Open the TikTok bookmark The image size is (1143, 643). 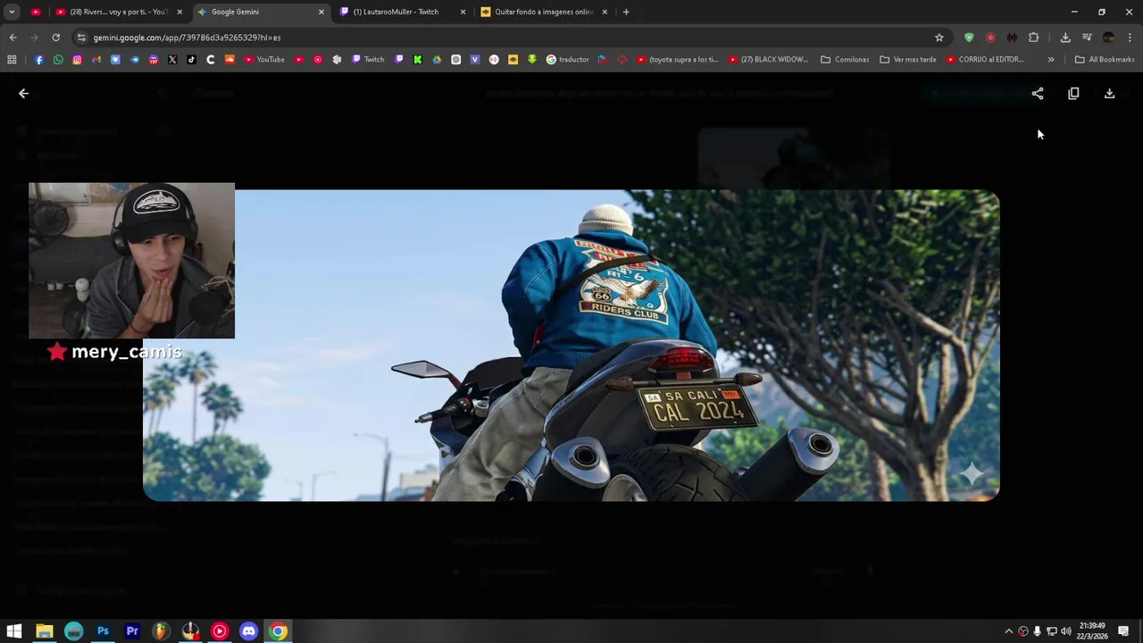coord(191,59)
